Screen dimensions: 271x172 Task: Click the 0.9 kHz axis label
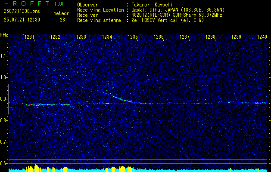(x=3, y=99)
